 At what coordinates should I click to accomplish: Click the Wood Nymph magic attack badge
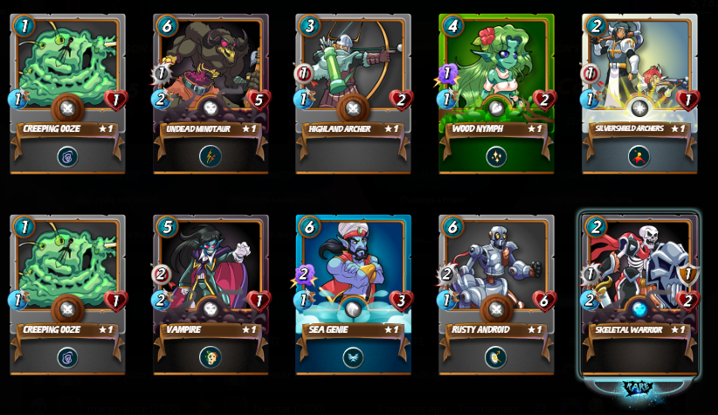(446, 73)
